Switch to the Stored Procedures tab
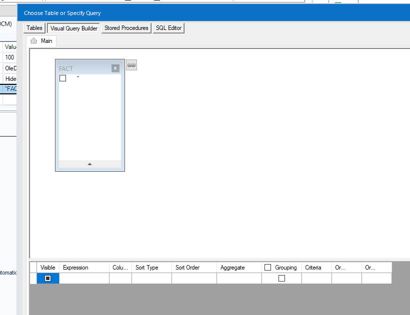 126,28
